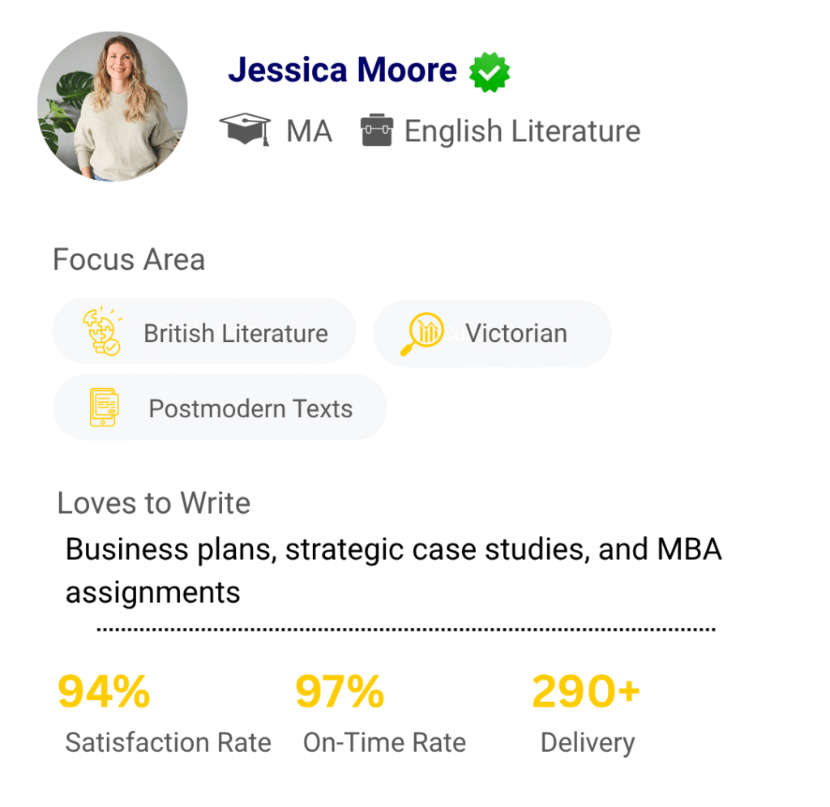
Task: Click the graduation cap icon
Action: [245, 130]
